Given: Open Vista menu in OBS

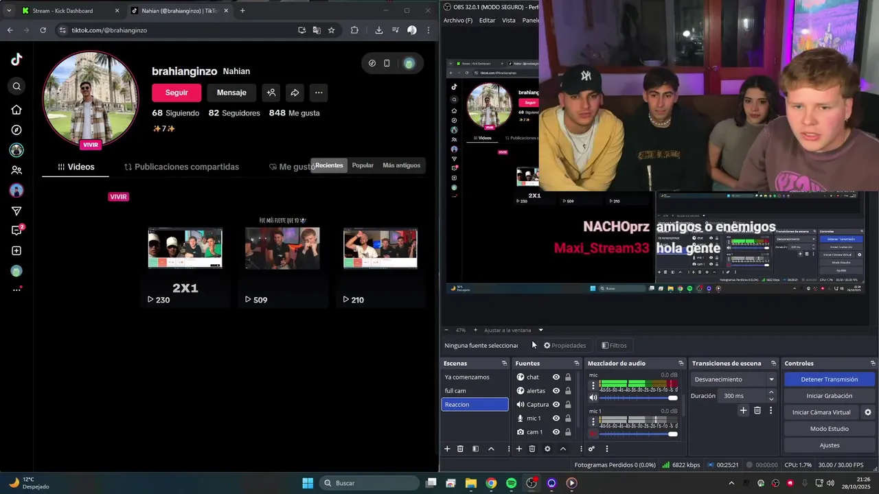Looking at the screenshot, I should click(x=509, y=21).
